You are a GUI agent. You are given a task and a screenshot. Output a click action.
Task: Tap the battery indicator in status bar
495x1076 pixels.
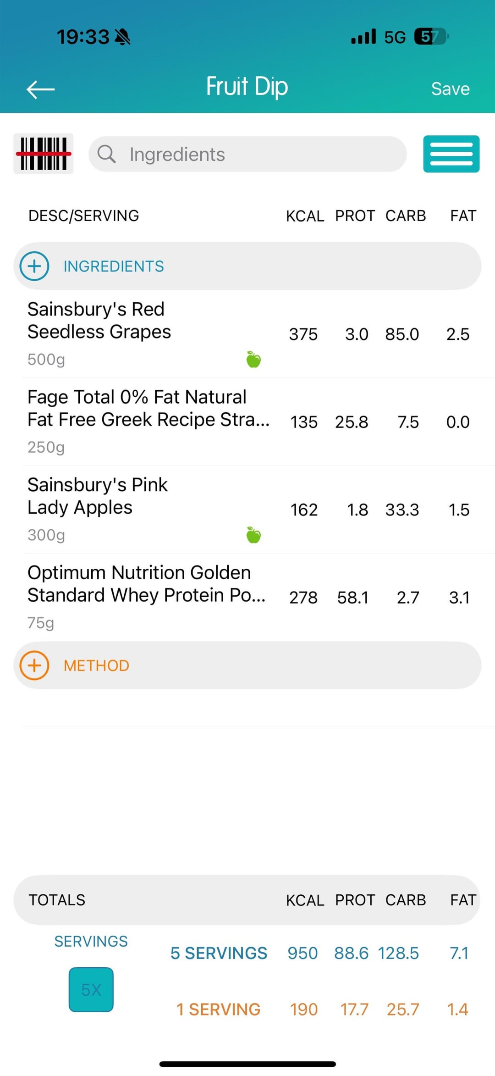[x=430, y=36]
